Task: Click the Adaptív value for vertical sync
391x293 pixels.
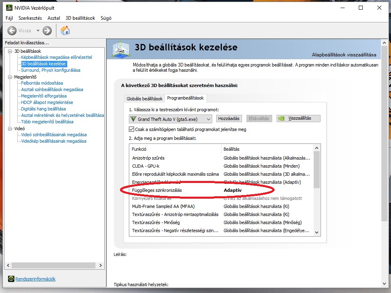Action: point(233,190)
